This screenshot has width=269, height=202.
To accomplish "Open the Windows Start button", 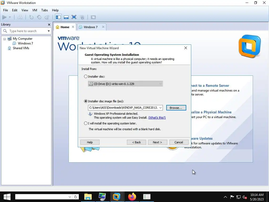I will click(7, 197).
